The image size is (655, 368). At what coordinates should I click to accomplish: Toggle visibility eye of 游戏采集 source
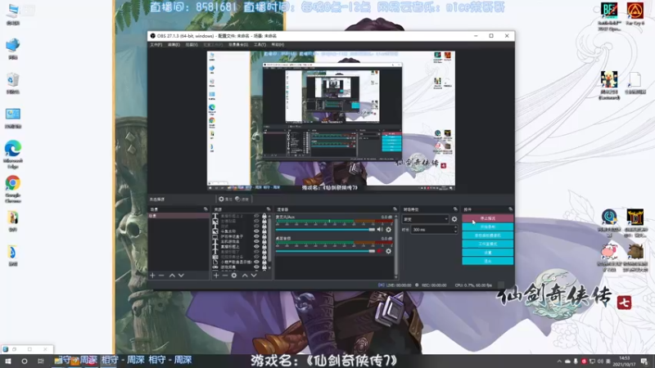(x=256, y=267)
